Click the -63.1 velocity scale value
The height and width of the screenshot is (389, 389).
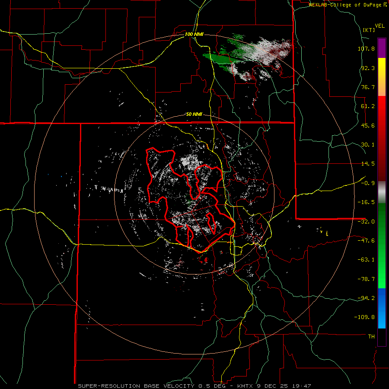pos(366,260)
